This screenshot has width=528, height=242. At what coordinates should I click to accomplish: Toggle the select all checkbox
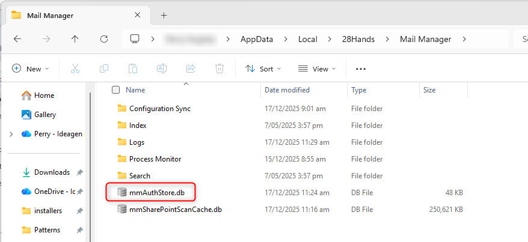pos(116,90)
